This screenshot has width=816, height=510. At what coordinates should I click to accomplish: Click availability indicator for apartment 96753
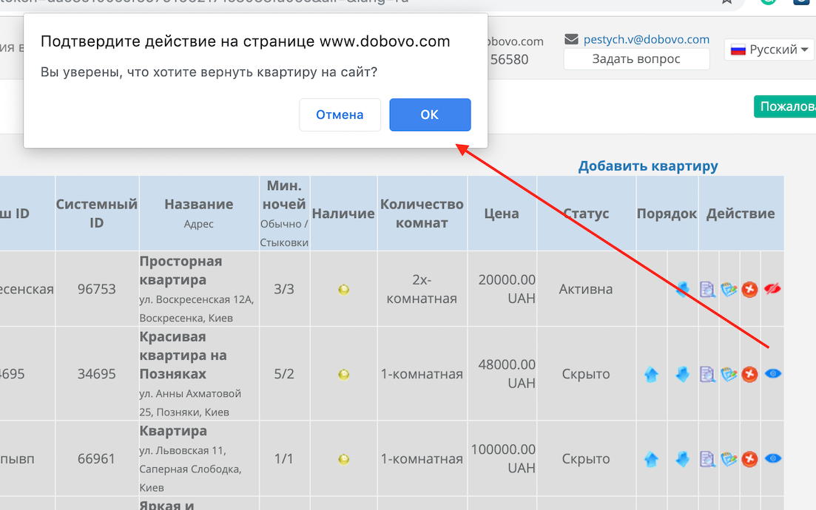pos(343,290)
